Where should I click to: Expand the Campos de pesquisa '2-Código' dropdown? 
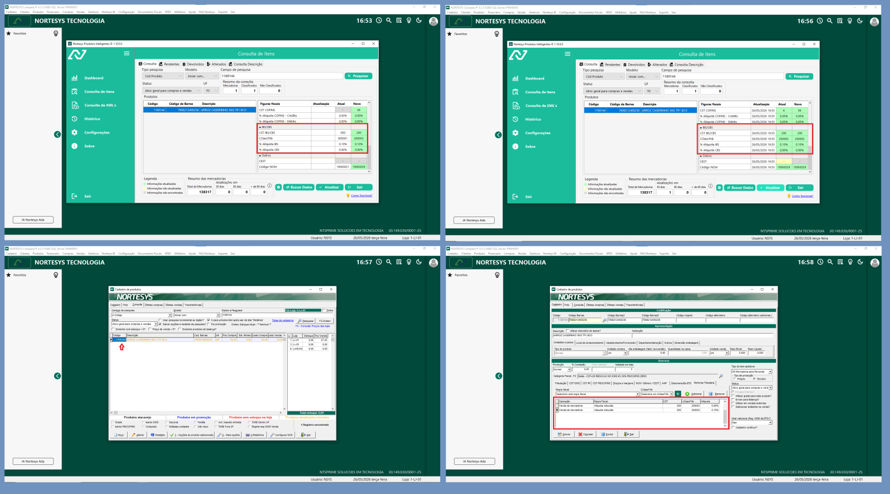pos(141,315)
